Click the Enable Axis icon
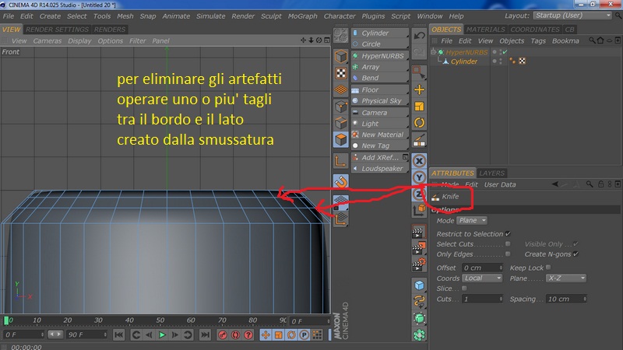Image resolution: width=623 pixels, height=350 pixels. [341, 161]
